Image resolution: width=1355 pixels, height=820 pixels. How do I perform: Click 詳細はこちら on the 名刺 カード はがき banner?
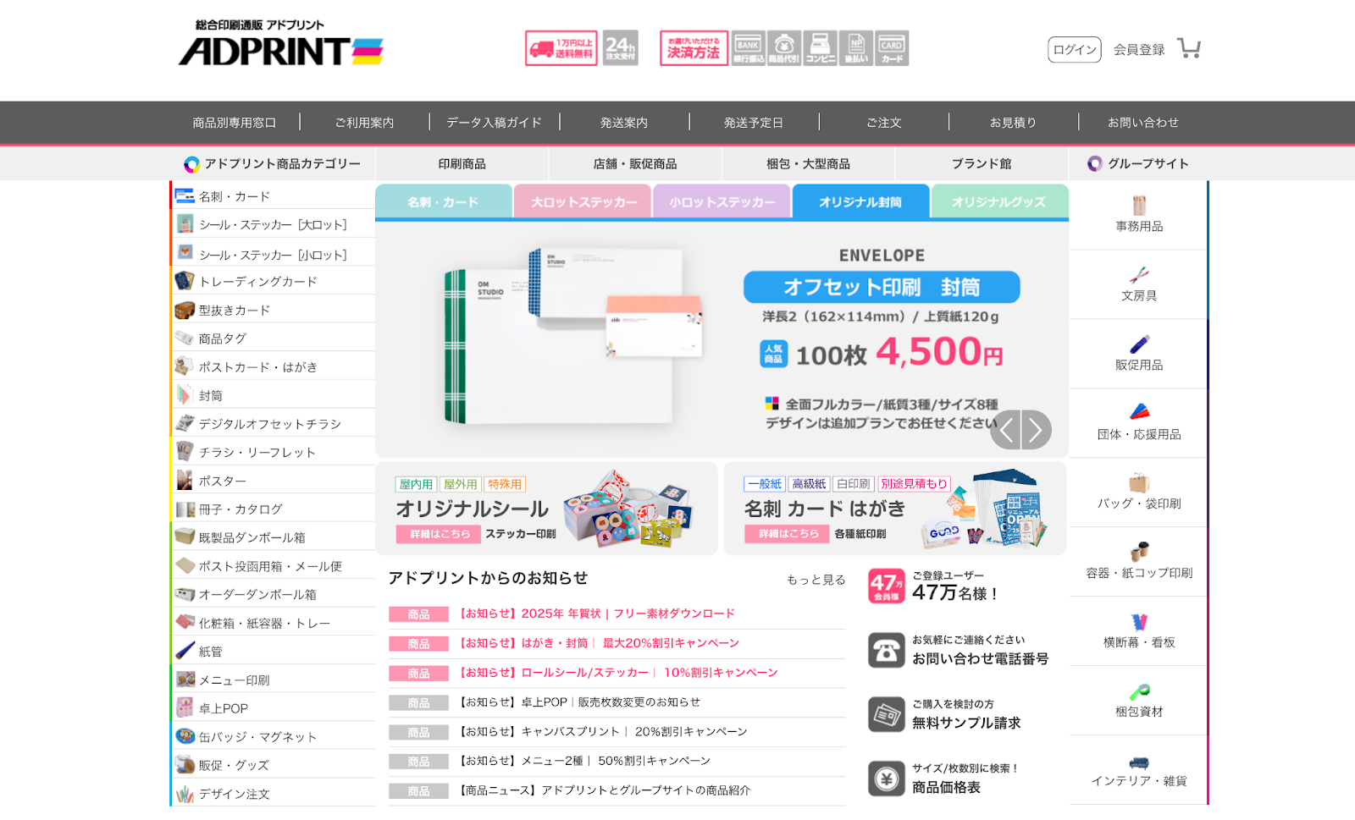coord(788,534)
